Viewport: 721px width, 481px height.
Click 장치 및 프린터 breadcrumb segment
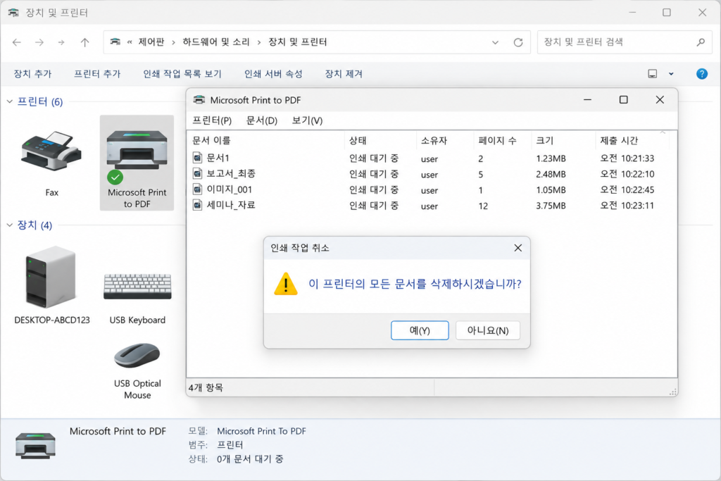(x=298, y=42)
